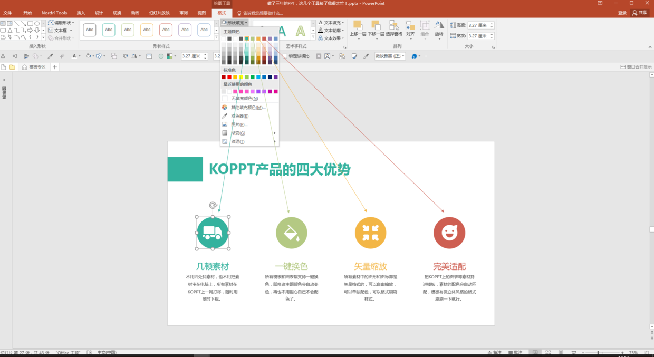
Task: Choose More Fill Colors (其他填充颜色)
Action: point(249,108)
